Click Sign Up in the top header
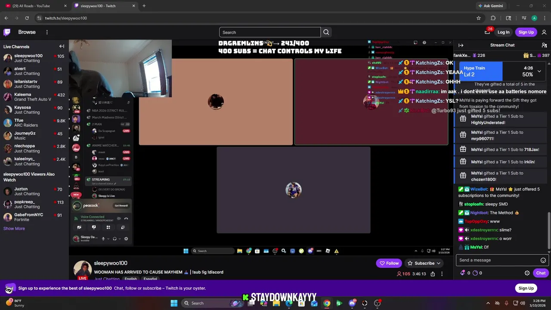551x310 pixels. (526, 32)
